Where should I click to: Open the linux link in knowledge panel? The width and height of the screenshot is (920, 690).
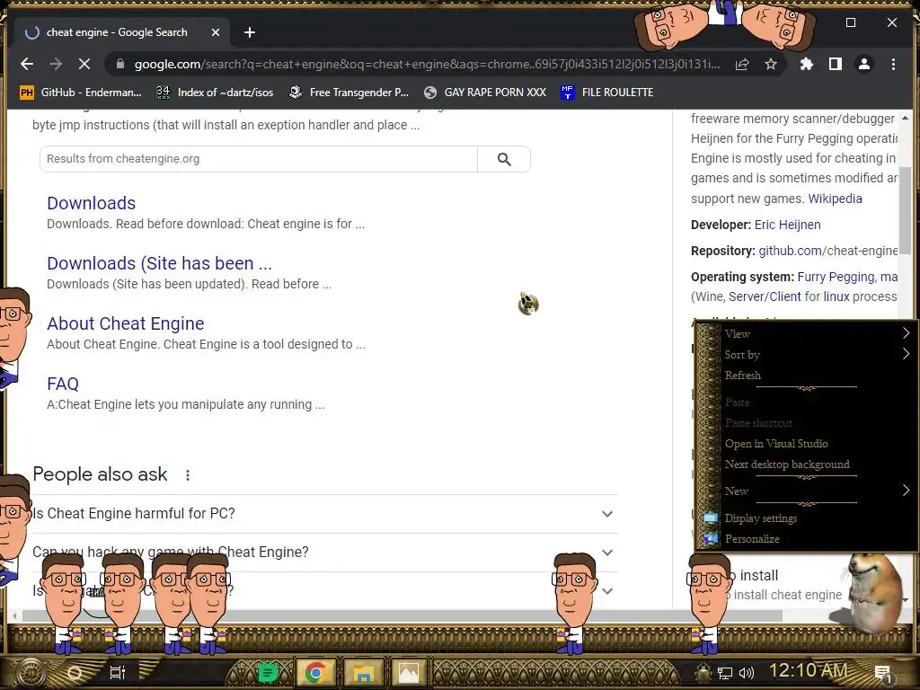(836, 296)
